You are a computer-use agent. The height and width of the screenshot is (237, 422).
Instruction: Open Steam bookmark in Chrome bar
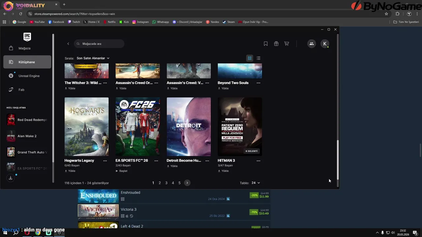click(x=228, y=22)
